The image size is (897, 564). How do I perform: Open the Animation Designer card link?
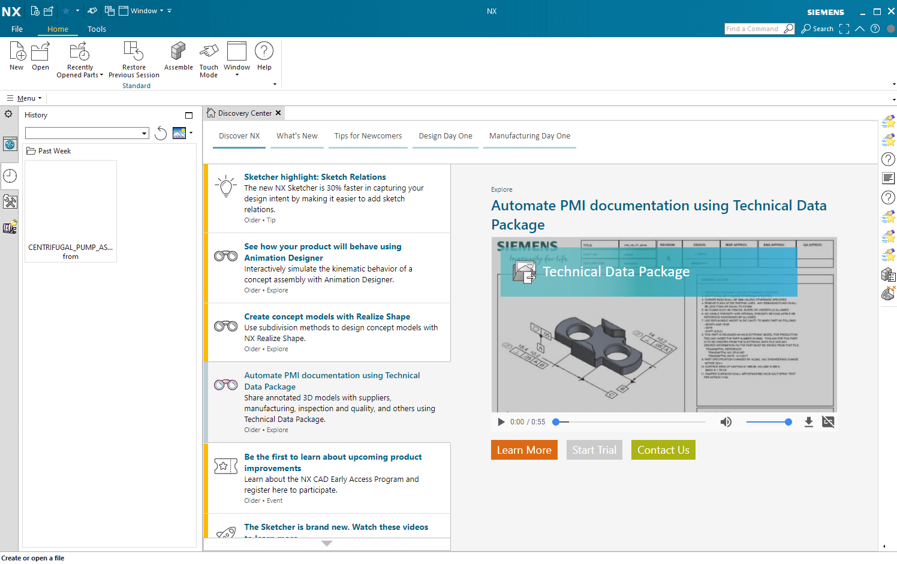pyautogui.click(x=327, y=268)
